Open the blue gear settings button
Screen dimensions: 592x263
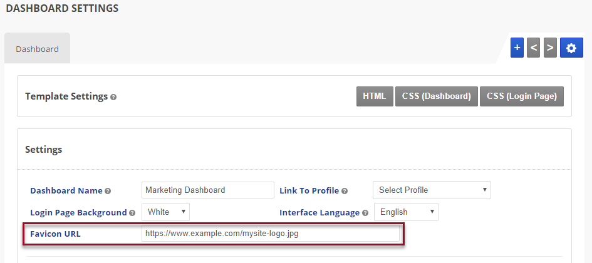click(571, 48)
